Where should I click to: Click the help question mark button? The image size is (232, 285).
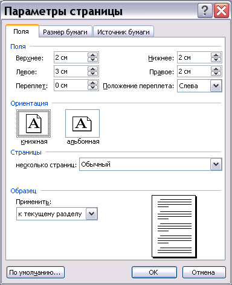click(x=205, y=11)
